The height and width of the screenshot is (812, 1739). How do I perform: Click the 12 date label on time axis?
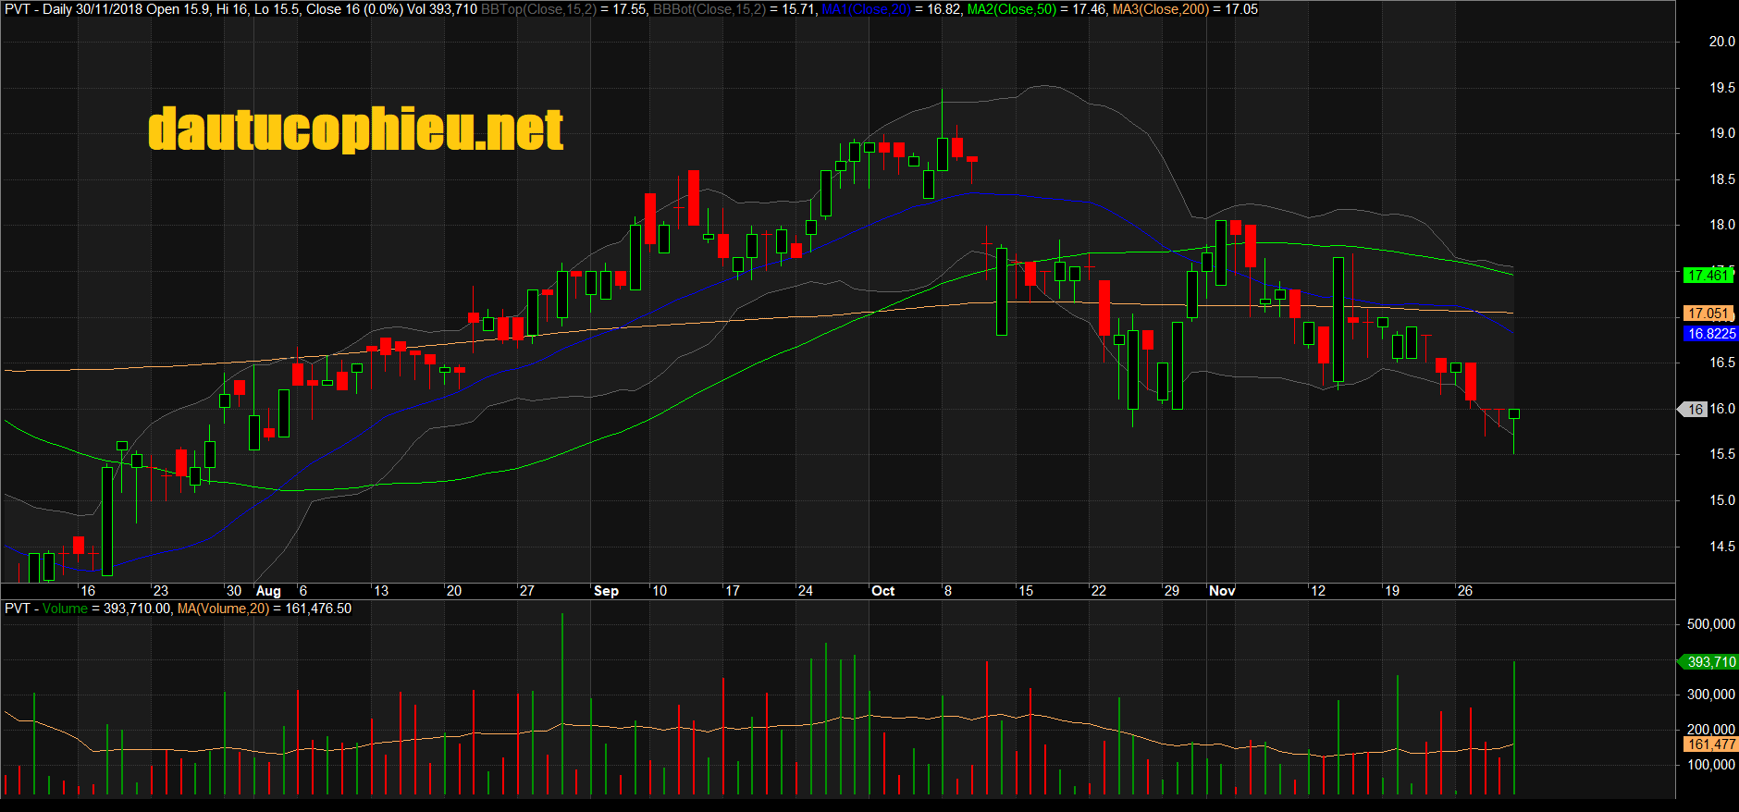1318,591
